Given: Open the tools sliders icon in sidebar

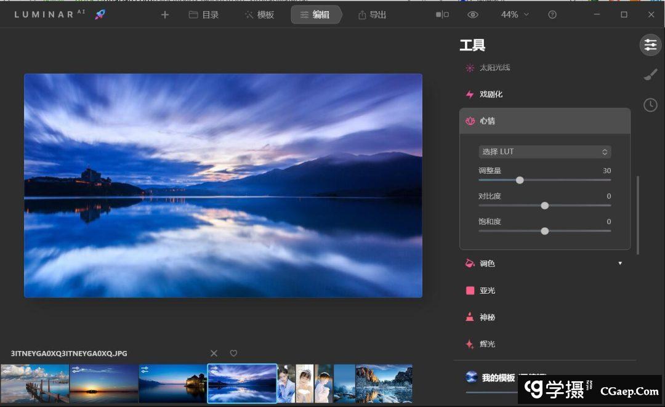Looking at the screenshot, I should 650,44.
